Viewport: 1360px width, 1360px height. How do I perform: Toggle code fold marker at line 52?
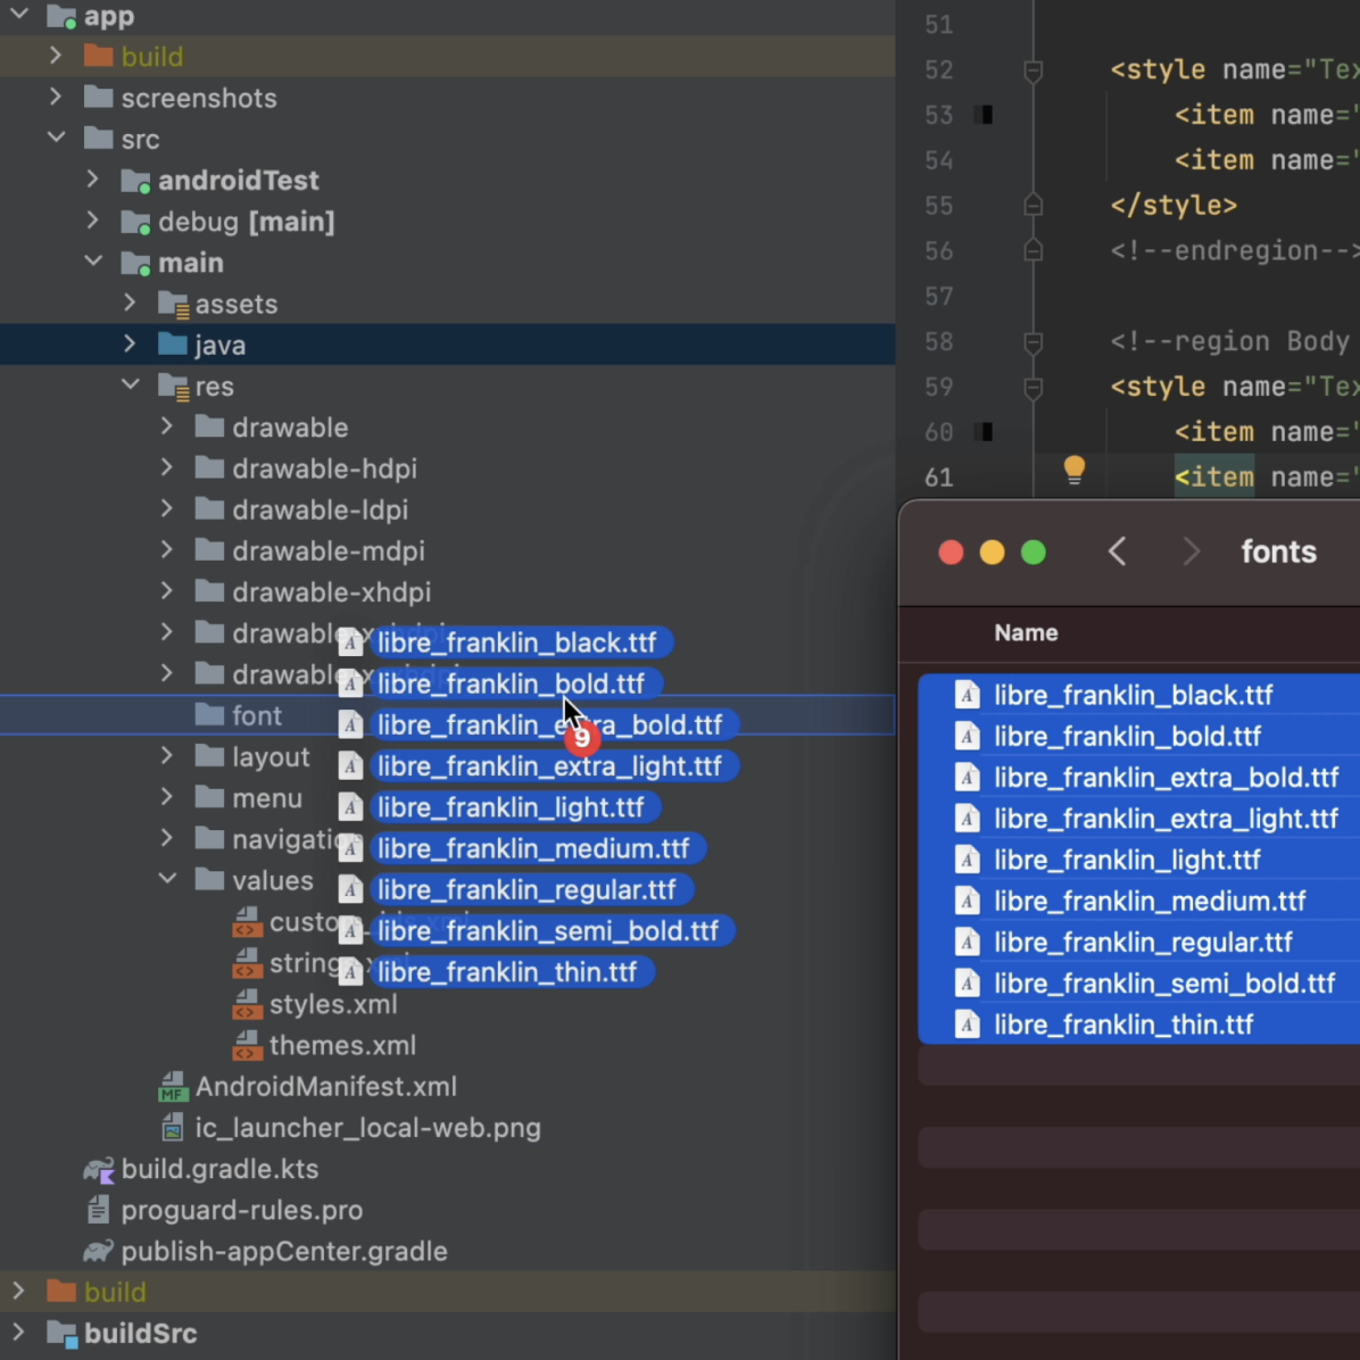[x=1033, y=71]
